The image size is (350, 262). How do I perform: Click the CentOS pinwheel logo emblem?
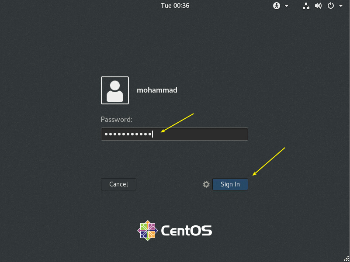147,230
